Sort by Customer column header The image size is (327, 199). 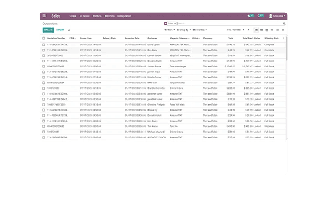click(x=152, y=38)
